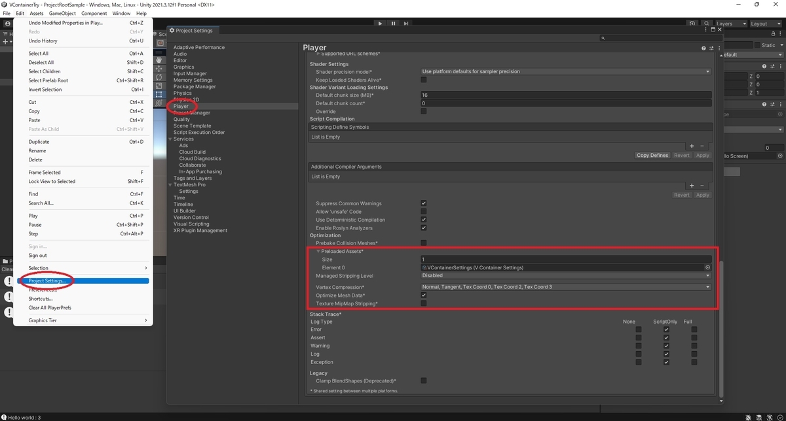Image resolution: width=786 pixels, height=421 pixels.
Task: Open the settings help icon in Player panel
Action: (x=703, y=48)
